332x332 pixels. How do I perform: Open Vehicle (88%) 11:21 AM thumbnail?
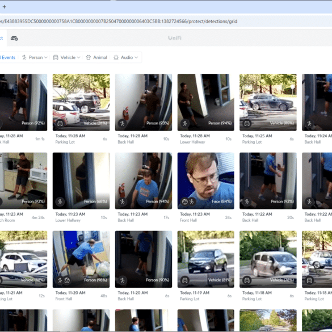[x=23, y=259]
